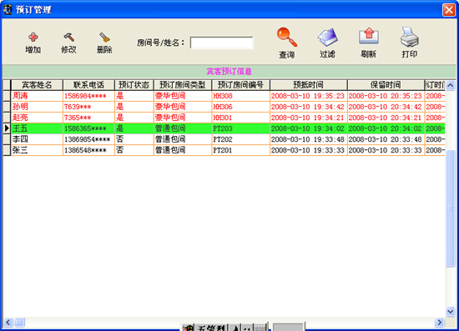Click room number cell PT203

pos(240,128)
